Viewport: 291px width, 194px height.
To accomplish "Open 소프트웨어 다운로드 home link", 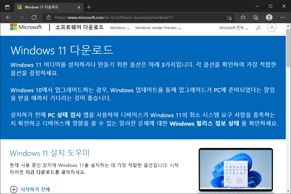I will [x=79, y=27].
